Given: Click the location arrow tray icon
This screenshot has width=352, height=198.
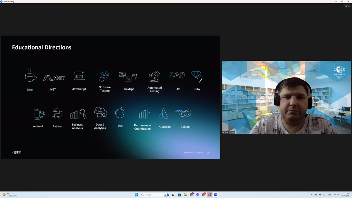Looking at the screenshot, I should pyautogui.click(x=324, y=195).
